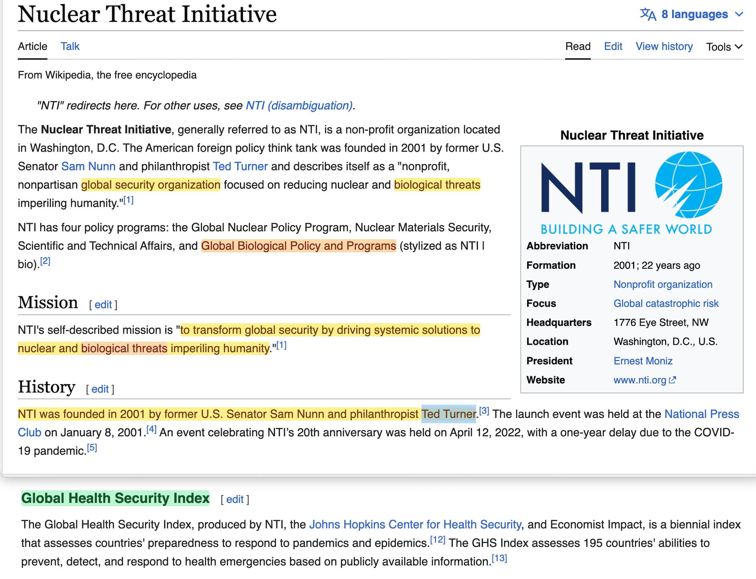Click the 'Washington, D.C., U.S.' location value

coord(665,341)
